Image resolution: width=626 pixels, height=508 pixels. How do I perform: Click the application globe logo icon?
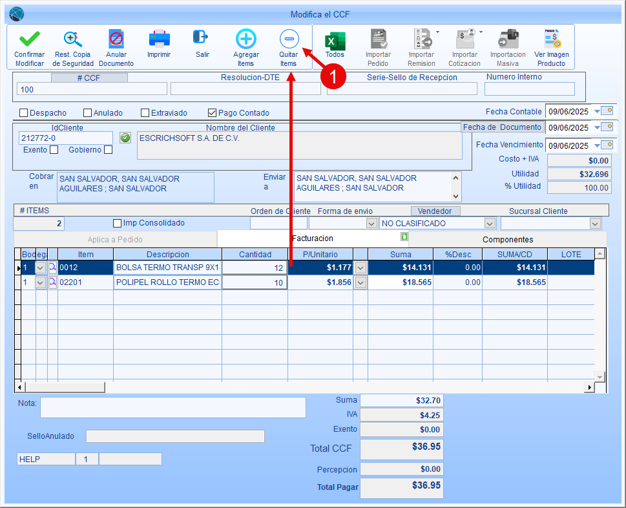[16, 14]
